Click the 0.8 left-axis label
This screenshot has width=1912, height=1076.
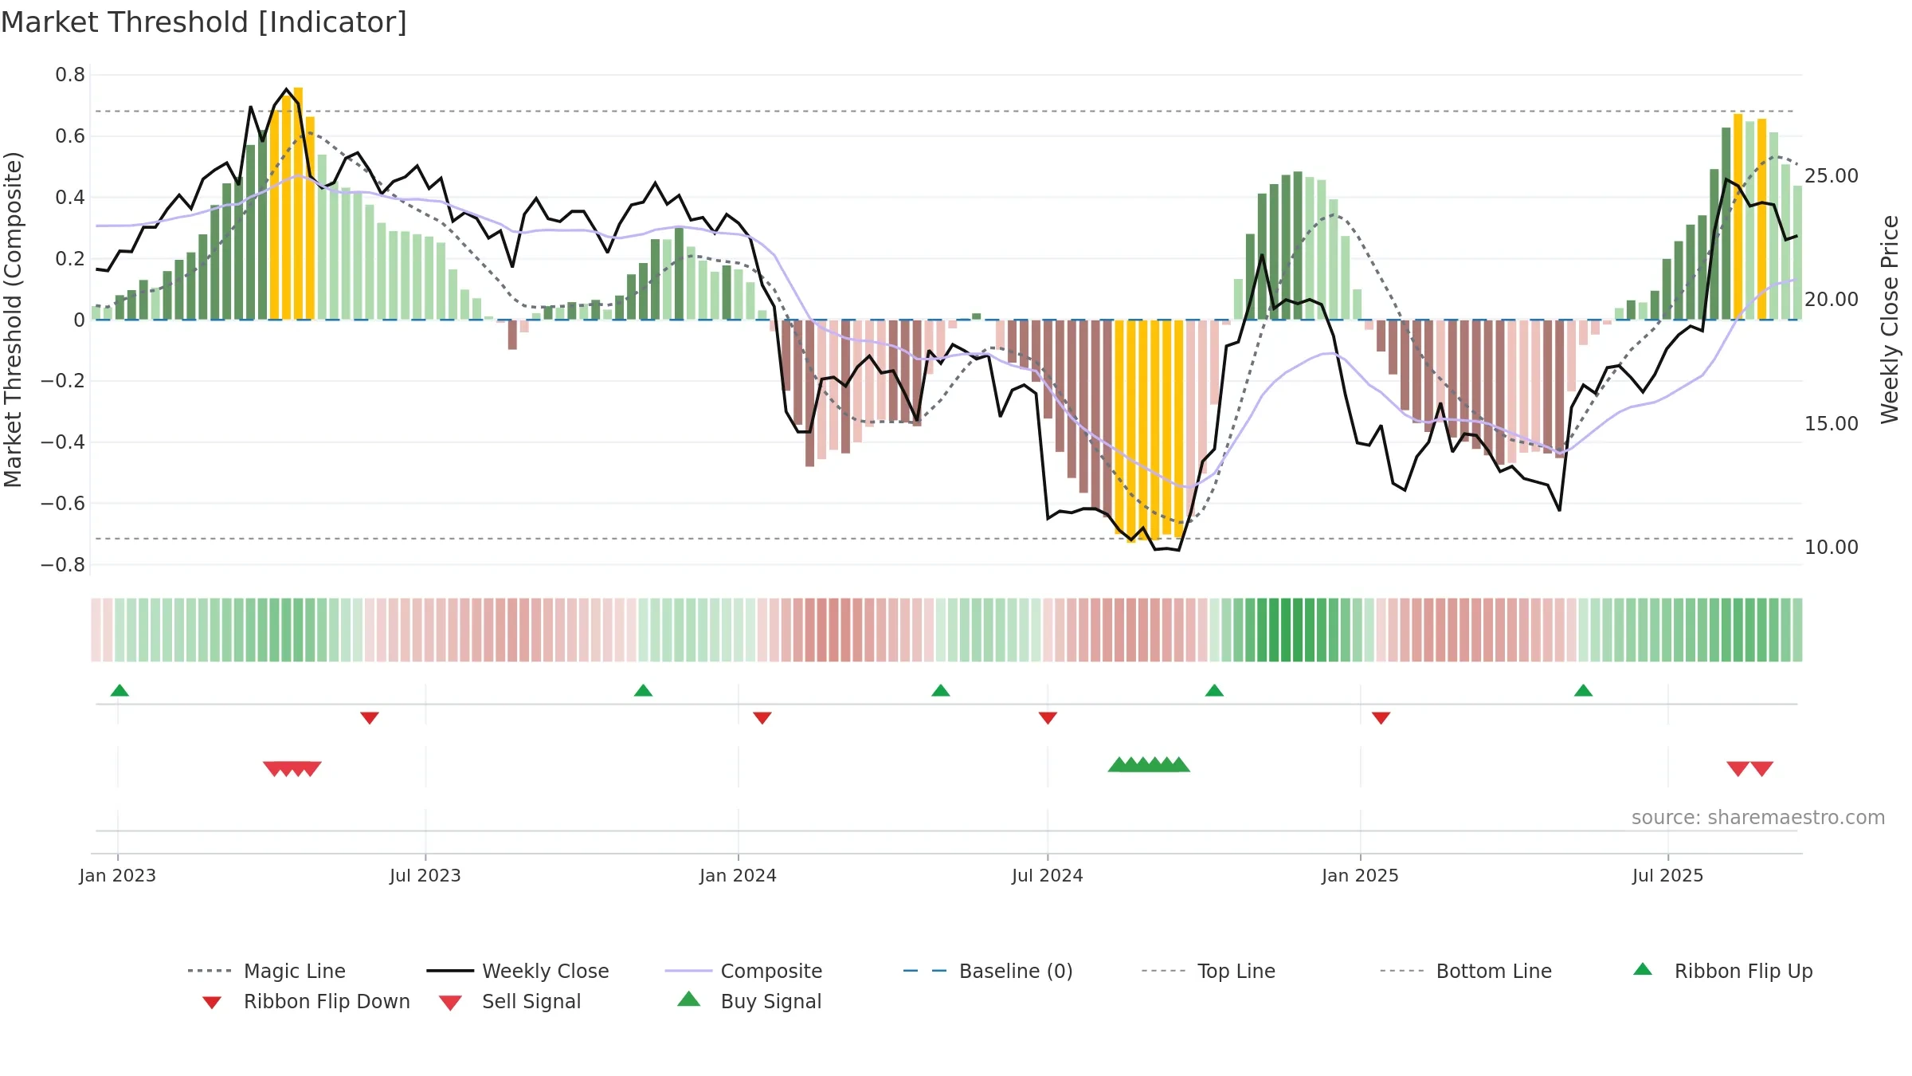[70, 75]
